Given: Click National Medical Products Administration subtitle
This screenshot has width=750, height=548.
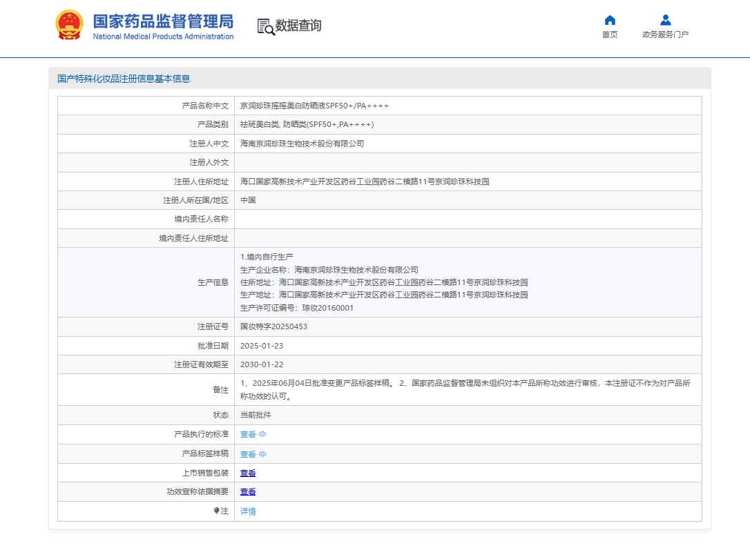Looking at the screenshot, I should (x=163, y=37).
